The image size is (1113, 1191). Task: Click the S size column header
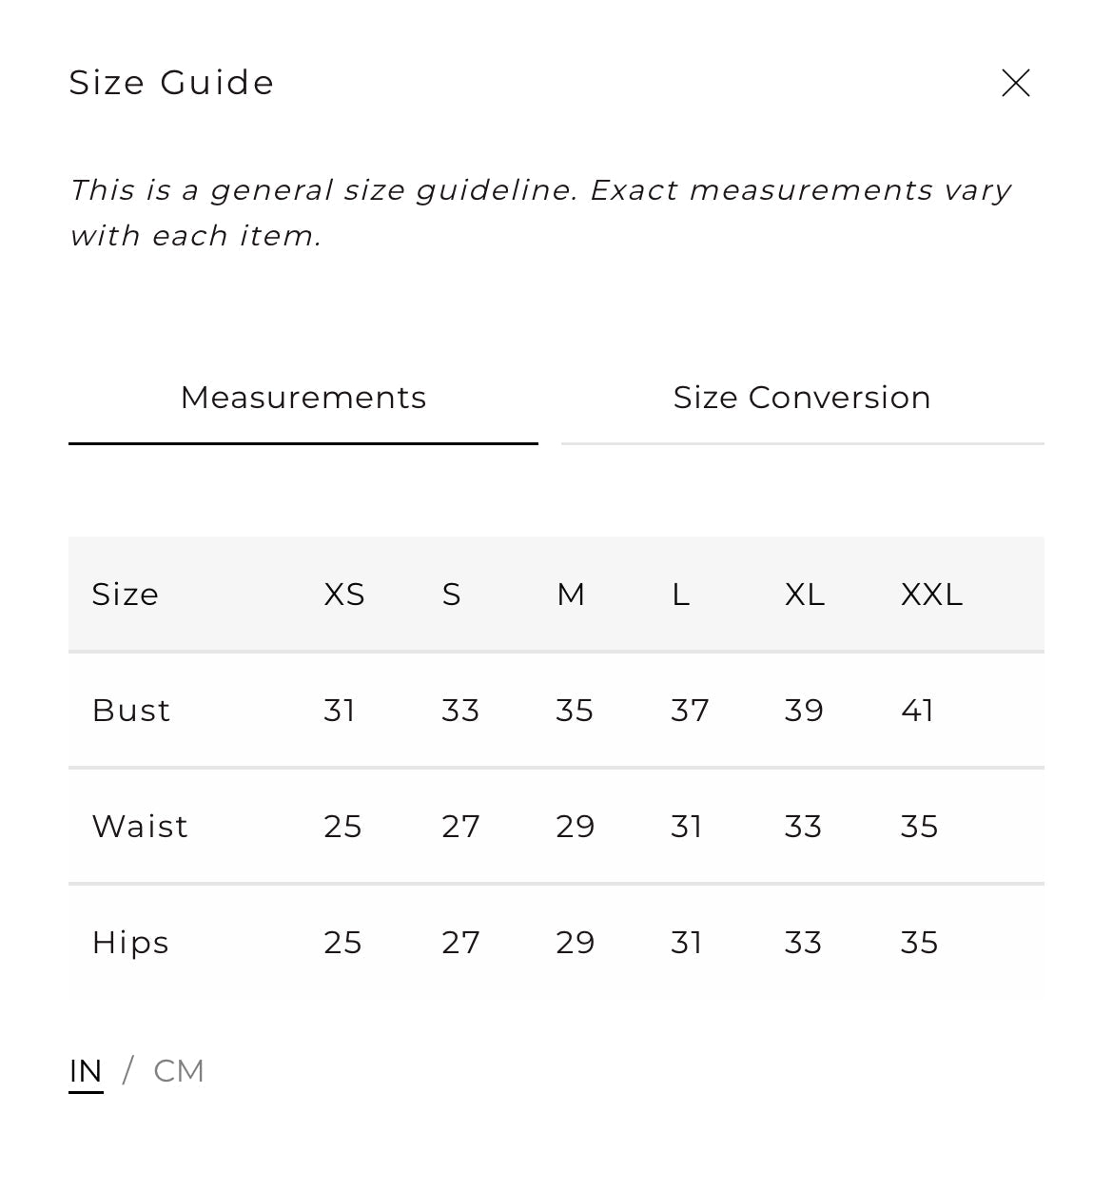[x=451, y=595]
